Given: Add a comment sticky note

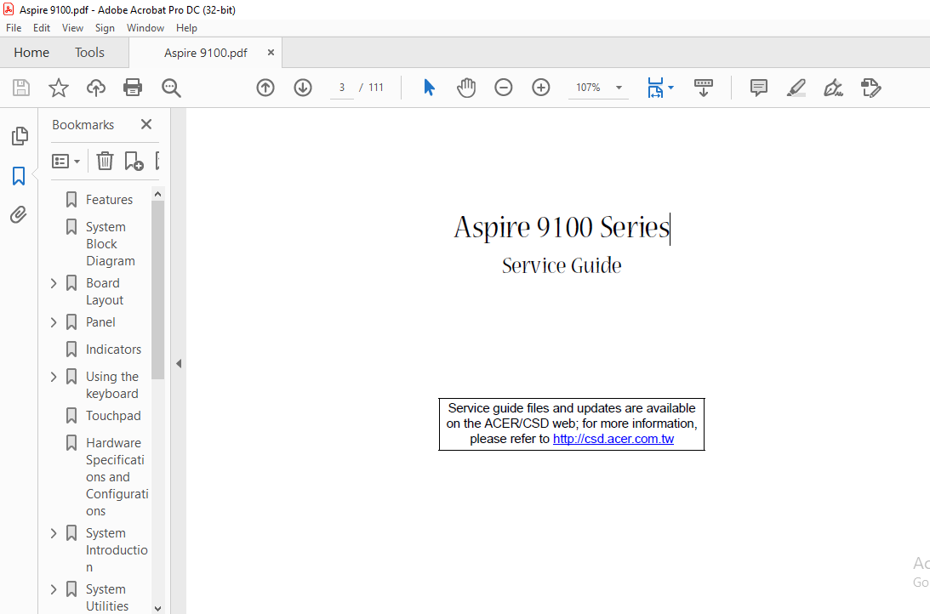Looking at the screenshot, I should [x=759, y=88].
